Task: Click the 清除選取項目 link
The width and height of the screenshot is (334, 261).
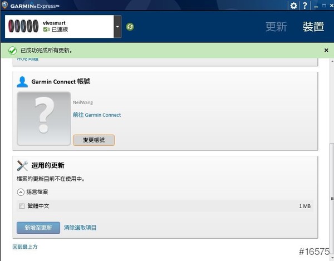Action: [x=80, y=228]
